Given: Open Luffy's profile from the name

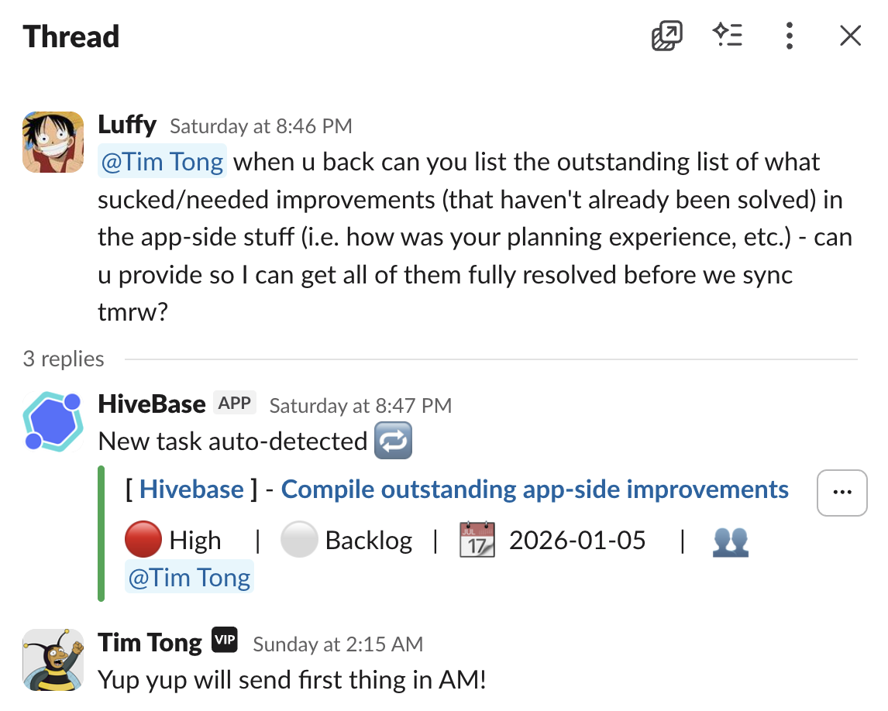Looking at the screenshot, I should [127, 125].
